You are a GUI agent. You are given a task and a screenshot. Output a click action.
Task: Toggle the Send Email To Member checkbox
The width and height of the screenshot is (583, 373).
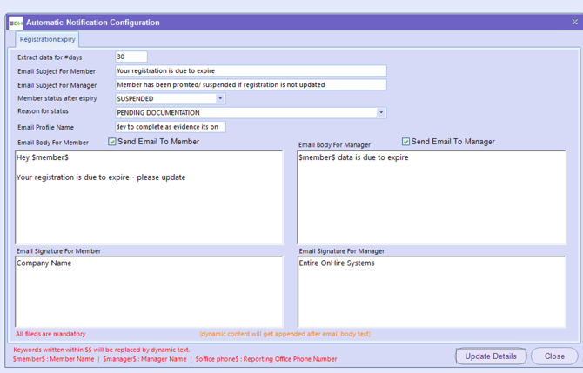(112, 142)
